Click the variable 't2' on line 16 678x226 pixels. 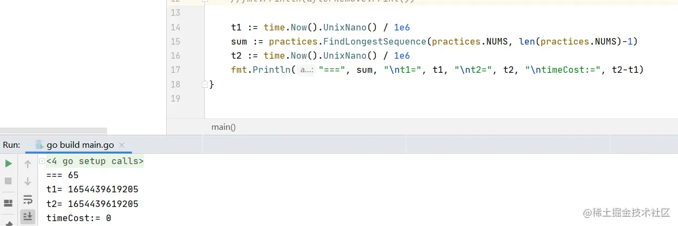pyautogui.click(x=236, y=55)
